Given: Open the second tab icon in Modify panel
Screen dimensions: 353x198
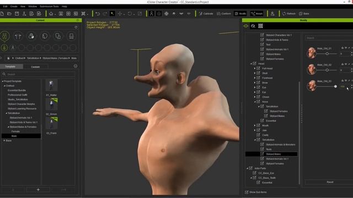Looking at the screenshot, I should (x=253, y=26).
